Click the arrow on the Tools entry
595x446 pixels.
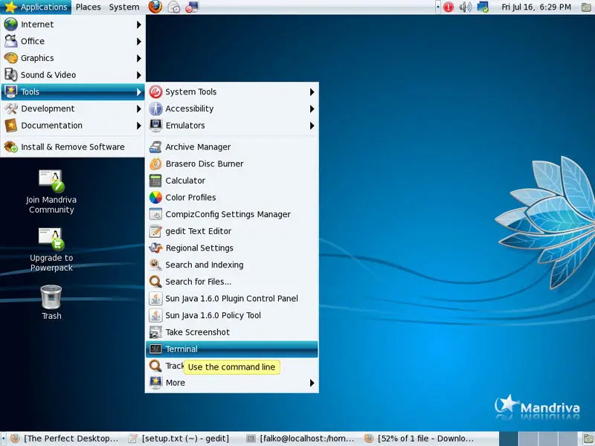[x=139, y=91]
